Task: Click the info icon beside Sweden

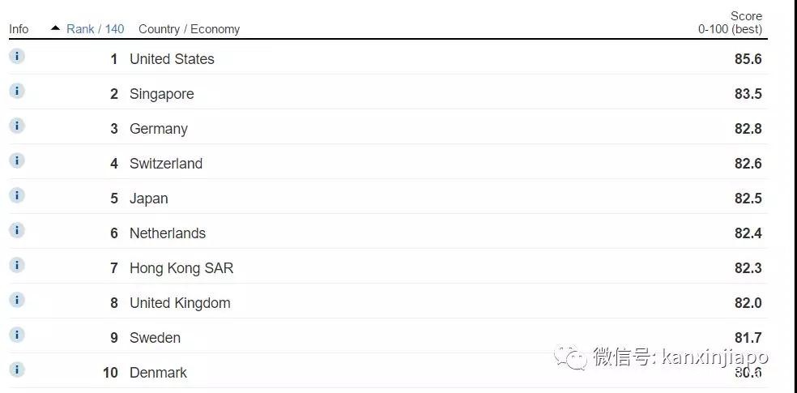Action: tap(17, 335)
